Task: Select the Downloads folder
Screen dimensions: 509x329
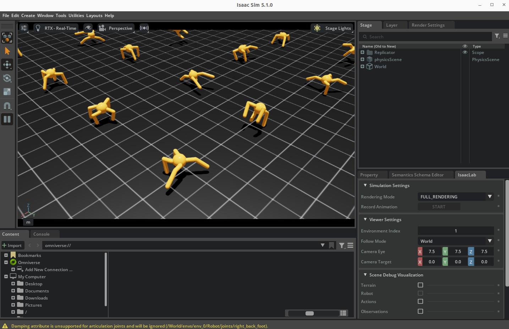Action: tap(36, 298)
